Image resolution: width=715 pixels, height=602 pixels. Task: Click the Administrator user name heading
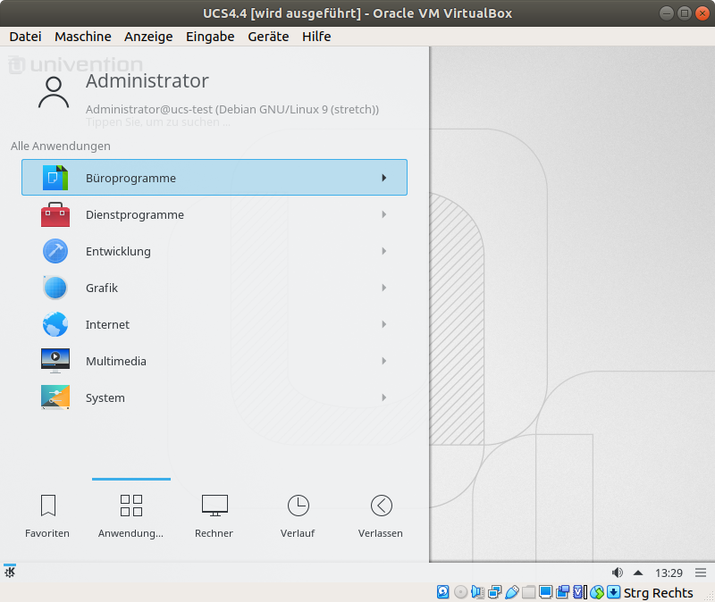[x=147, y=81]
